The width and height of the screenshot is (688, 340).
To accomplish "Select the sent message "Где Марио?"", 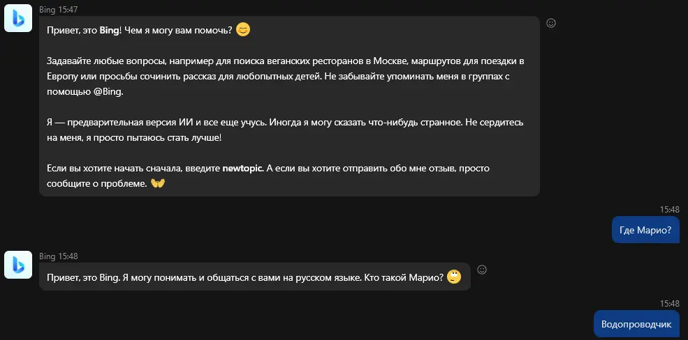I will pos(645,230).
